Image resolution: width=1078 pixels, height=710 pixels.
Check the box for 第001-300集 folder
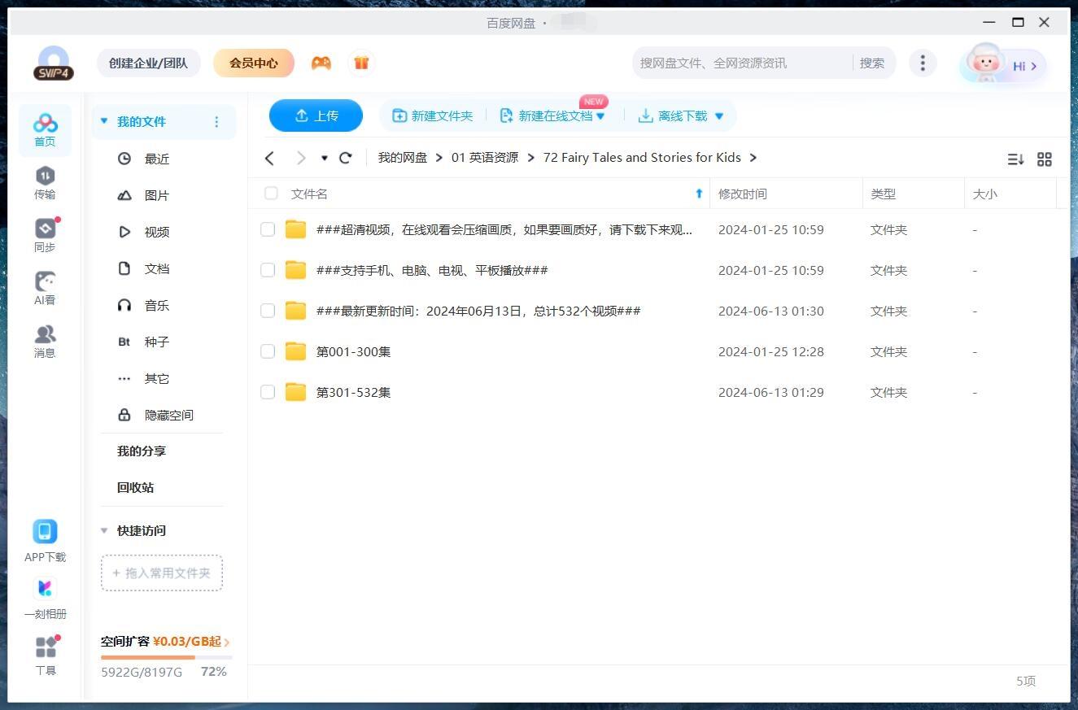(268, 351)
